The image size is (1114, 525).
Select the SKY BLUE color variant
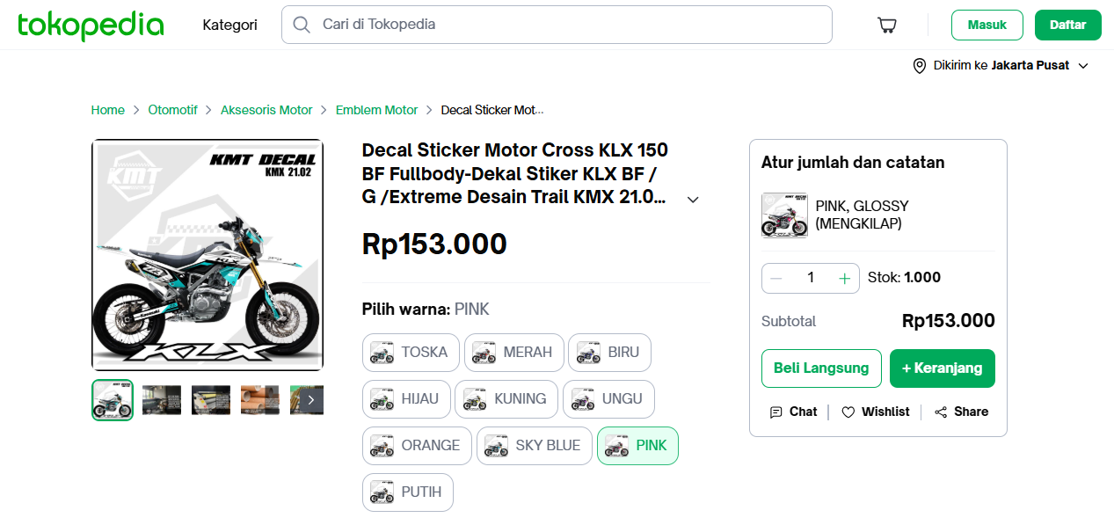coord(534,446)
